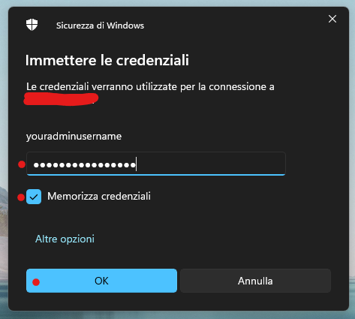355x319 pixels.
Task: Click the Windows Security shield icon
Action: 32,25
